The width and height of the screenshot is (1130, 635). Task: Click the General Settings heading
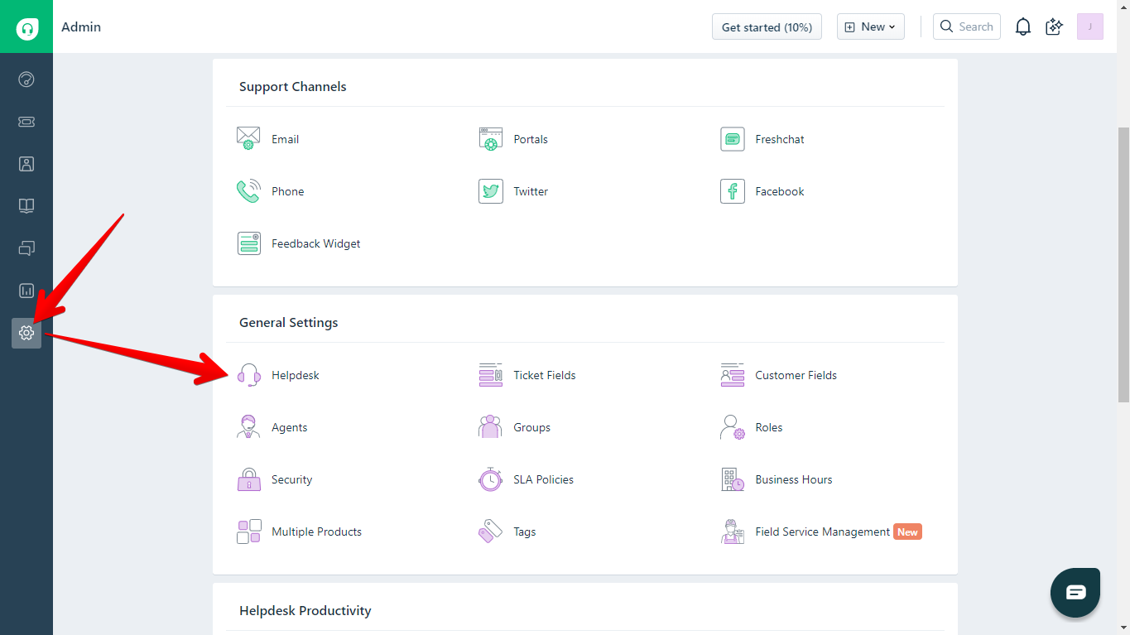tap(289, 322)
